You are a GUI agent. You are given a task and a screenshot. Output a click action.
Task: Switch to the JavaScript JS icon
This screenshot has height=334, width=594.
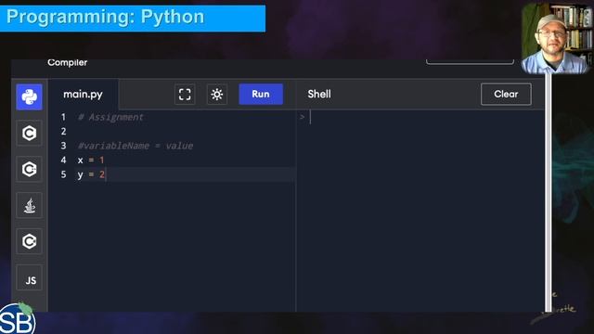[x=29, y=277]
